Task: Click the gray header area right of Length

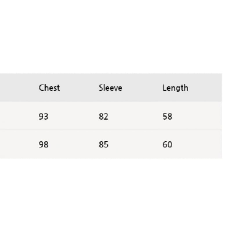Action: pyautogui.click(x=206, y=88)
